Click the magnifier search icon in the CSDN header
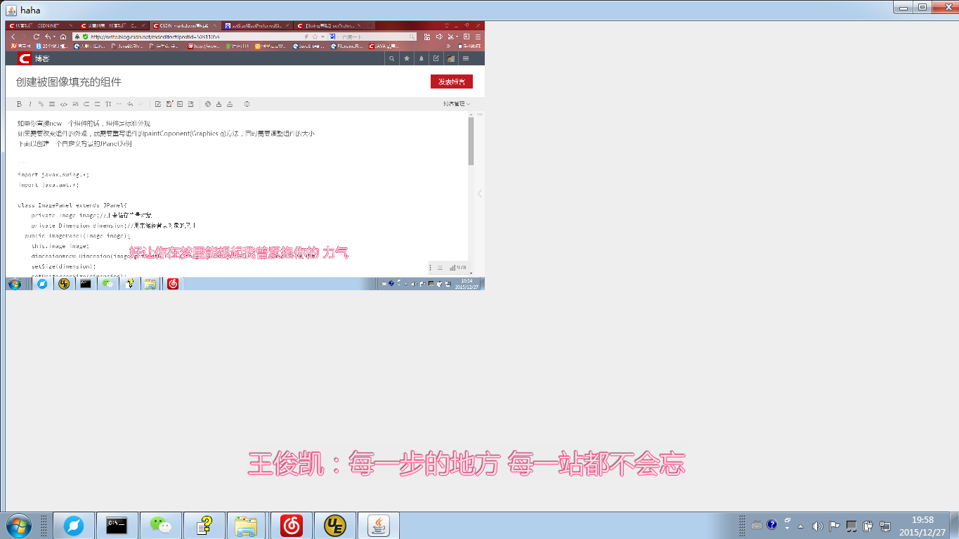This screenshot has width=959, height=539. (x=392, y=58)
